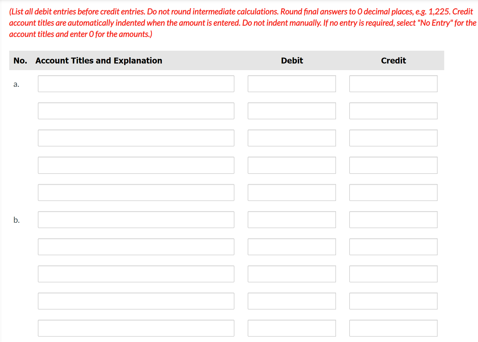Focus the account title field in entry a's fifth row
The image size is (478, 342).
tap(136, 193)
